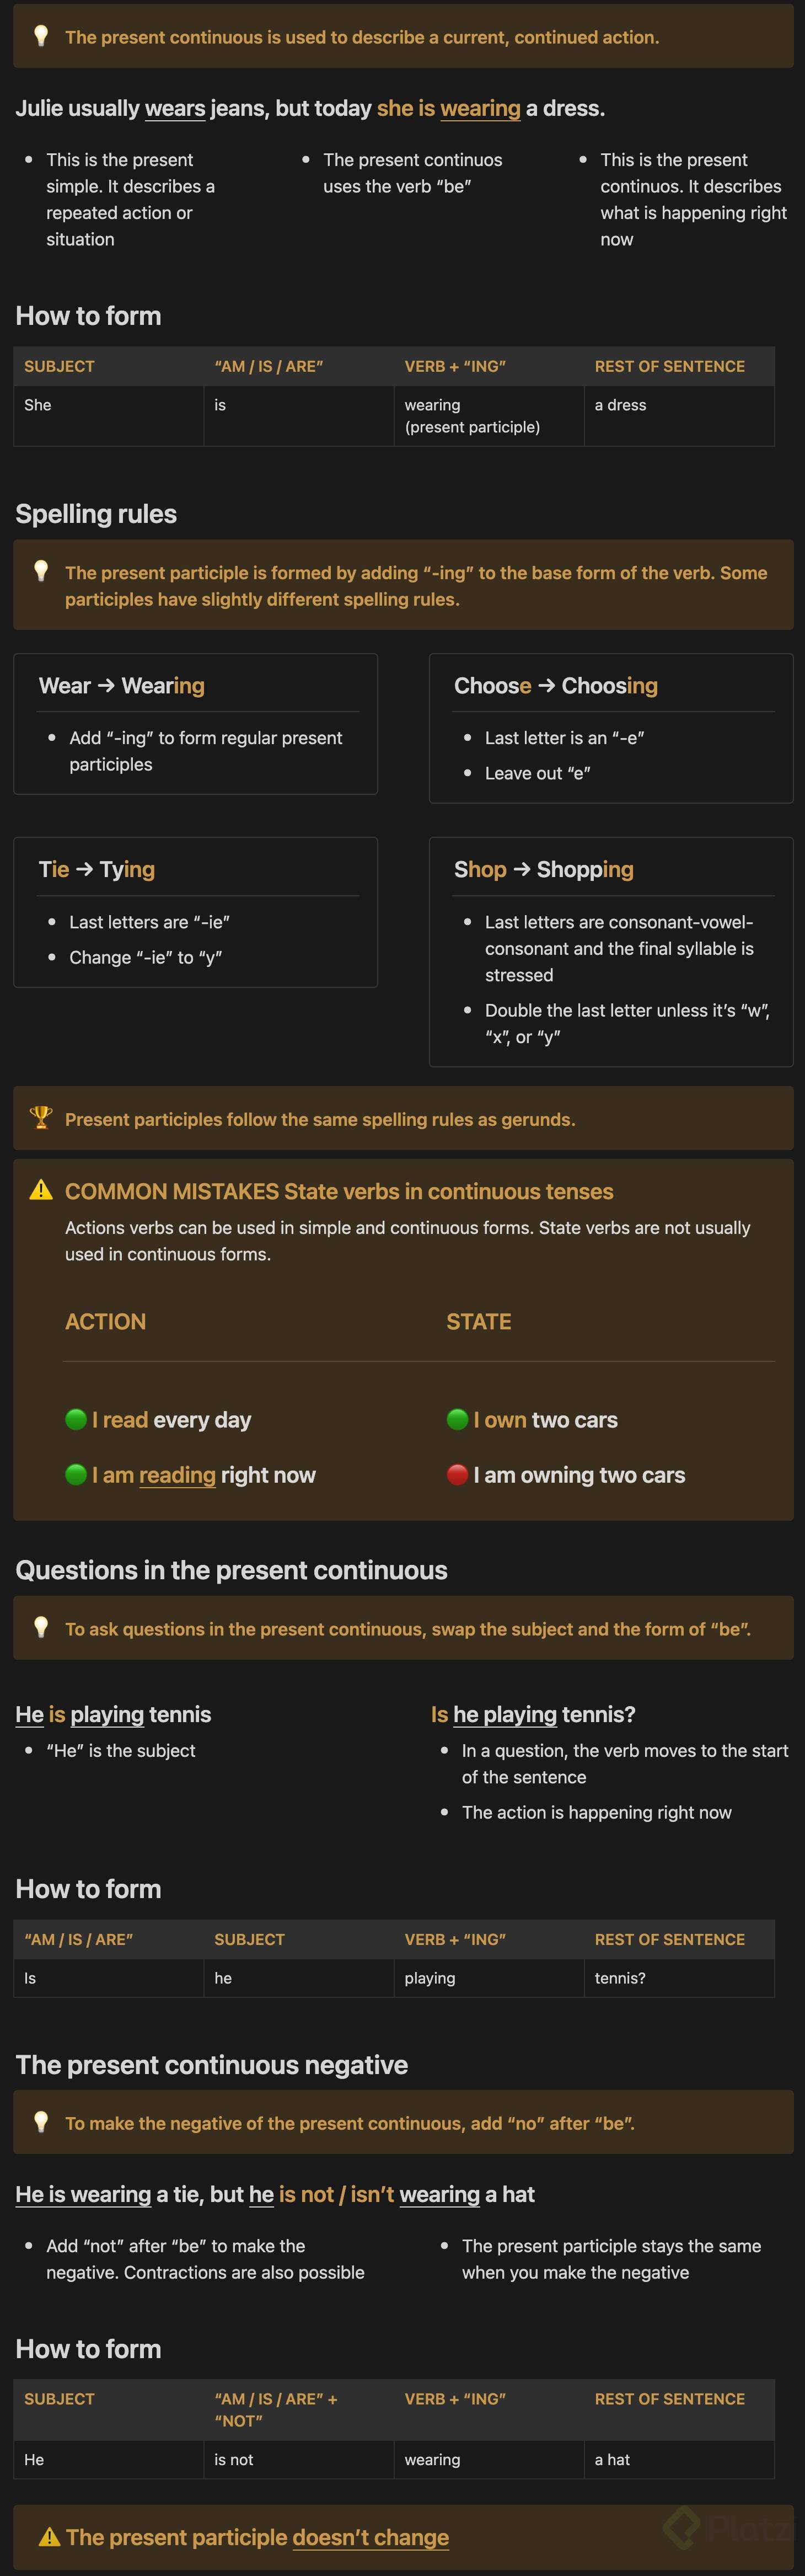
Task: Click the warning icon next to COMMON MISTAKES
Action: click(x=41, y=1190)
